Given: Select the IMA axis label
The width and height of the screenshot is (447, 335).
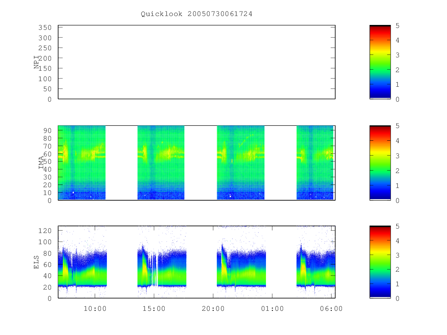Looking at the screenshot, I should (x=41, y=163).
